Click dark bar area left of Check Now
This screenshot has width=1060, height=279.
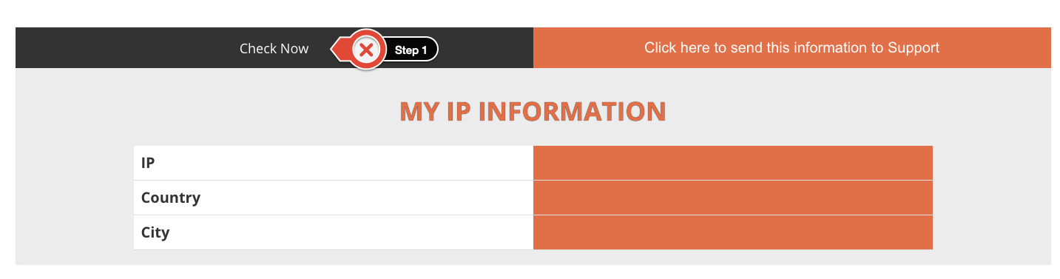126,47
